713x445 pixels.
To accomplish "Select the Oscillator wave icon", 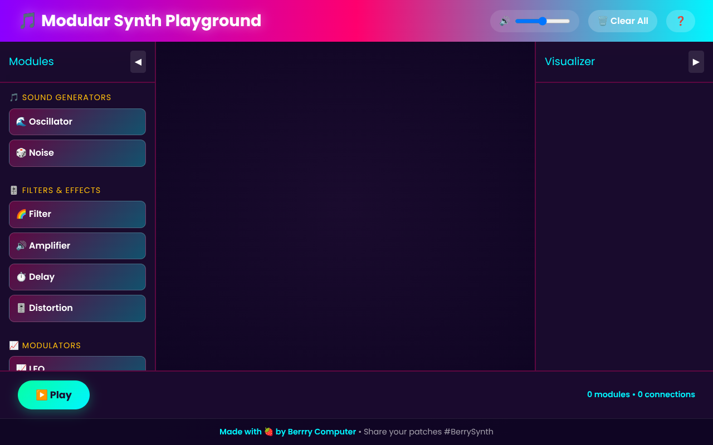I will 21,121.
